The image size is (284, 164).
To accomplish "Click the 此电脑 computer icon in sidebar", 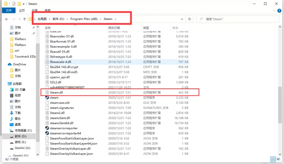I will click(x=10, y=83).
